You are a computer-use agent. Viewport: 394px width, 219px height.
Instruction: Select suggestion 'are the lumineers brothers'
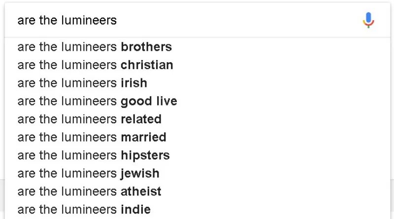(95, 47)
